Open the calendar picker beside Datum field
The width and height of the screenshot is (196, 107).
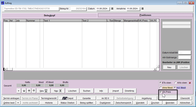(112, 9)
